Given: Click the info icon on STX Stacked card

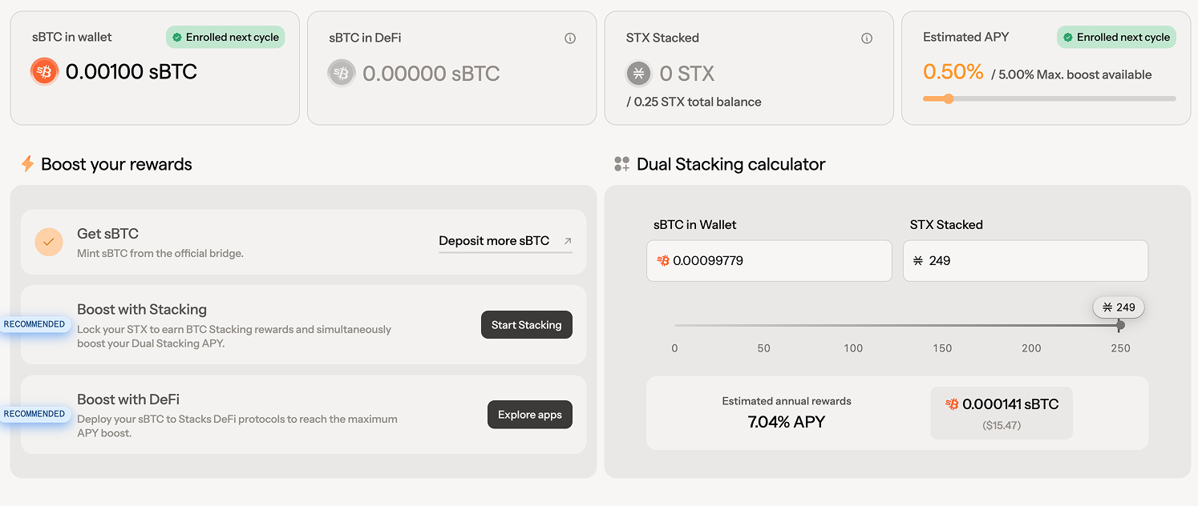Looking at the screenshot, I should (867, 38).
